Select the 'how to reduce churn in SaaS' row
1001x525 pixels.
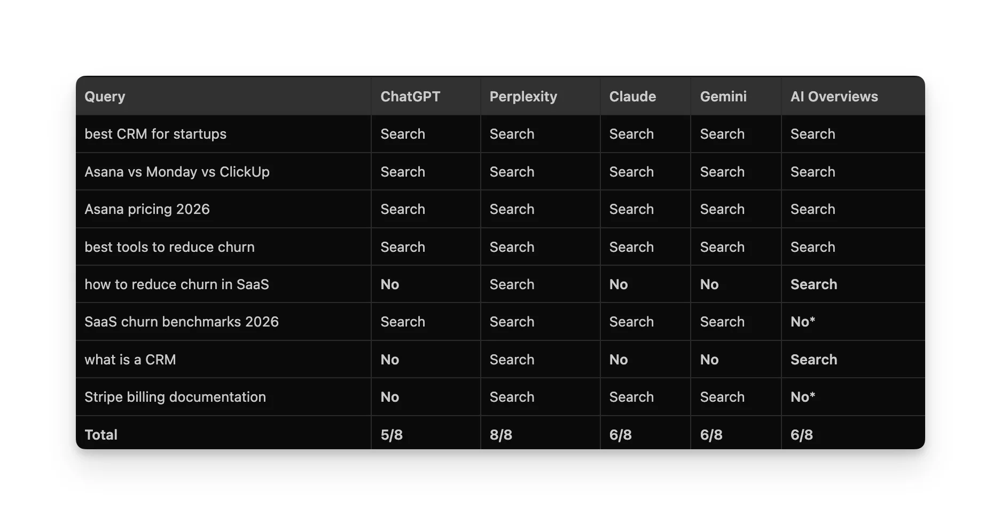[177, 284]
